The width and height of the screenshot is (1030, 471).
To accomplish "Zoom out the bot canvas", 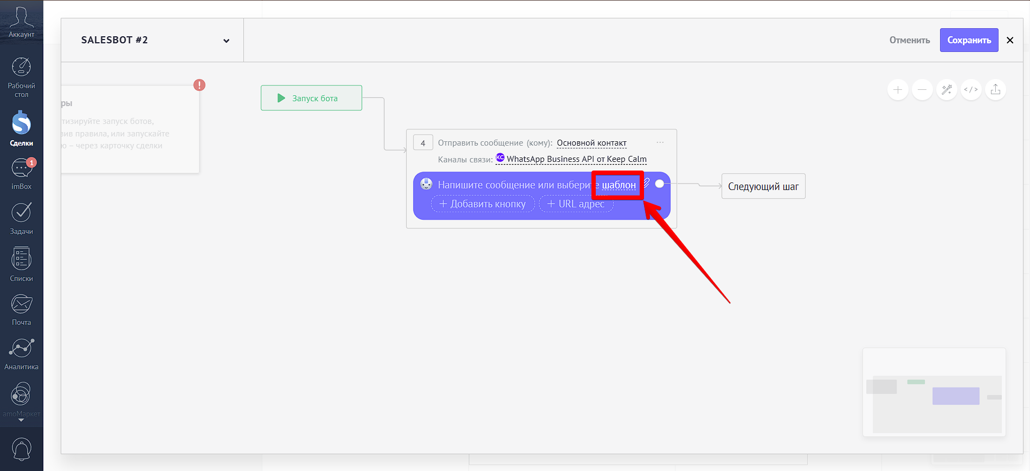I will [922, 89].
